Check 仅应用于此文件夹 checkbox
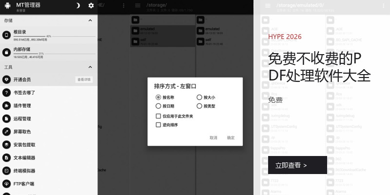Viewport: 390px width, 195px height. (158, 116)
